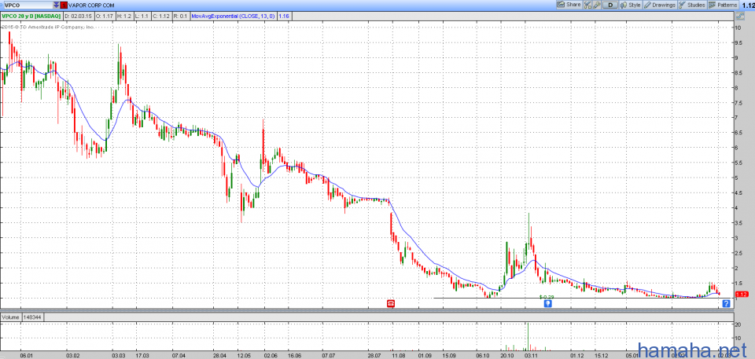Viewport: 755px width, 359px height.
Task: Click the 11.08 date on time axis
Action: point(398,355)
